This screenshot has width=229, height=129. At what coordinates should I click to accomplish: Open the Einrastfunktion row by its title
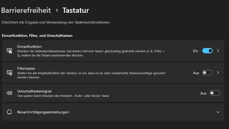click(x=29, y=46)
